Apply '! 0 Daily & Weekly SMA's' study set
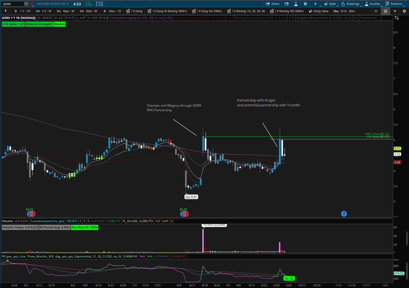 (167, 11)
